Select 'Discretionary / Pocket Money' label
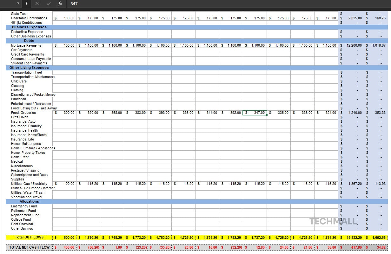 [x=33, y=94]
